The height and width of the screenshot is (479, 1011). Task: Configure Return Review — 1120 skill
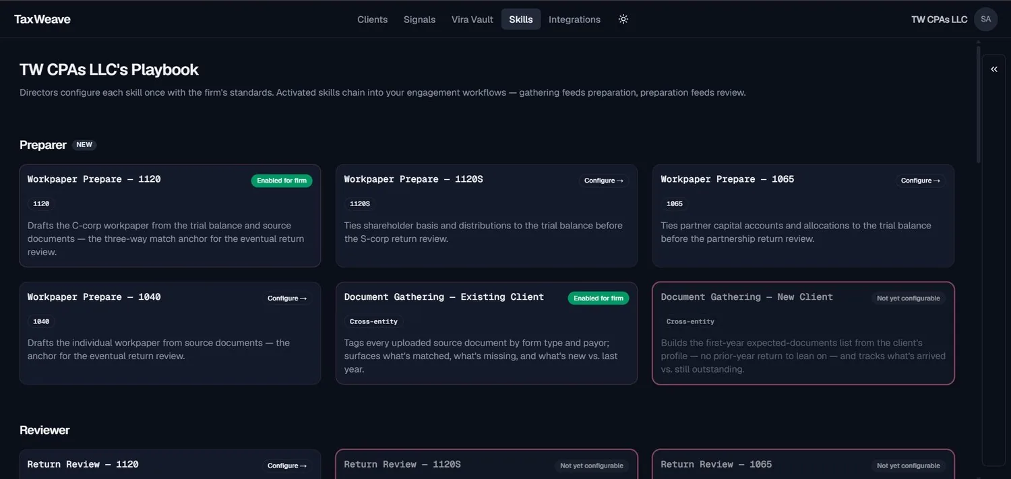coord(287,466)
